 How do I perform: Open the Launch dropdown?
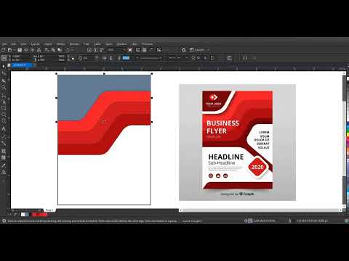pyautogui.click(x=200, y=50)
